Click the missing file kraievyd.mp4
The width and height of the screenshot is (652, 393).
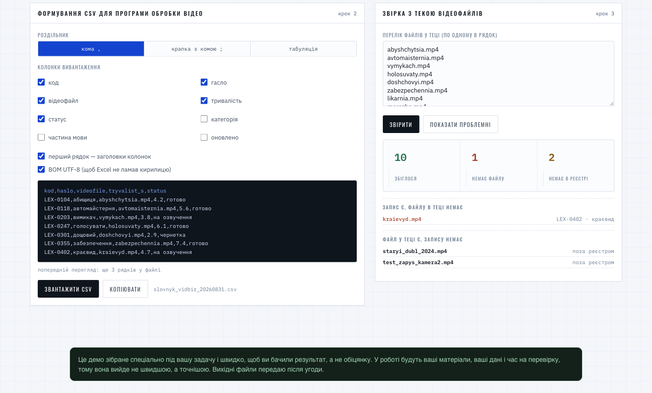[402, 219]
